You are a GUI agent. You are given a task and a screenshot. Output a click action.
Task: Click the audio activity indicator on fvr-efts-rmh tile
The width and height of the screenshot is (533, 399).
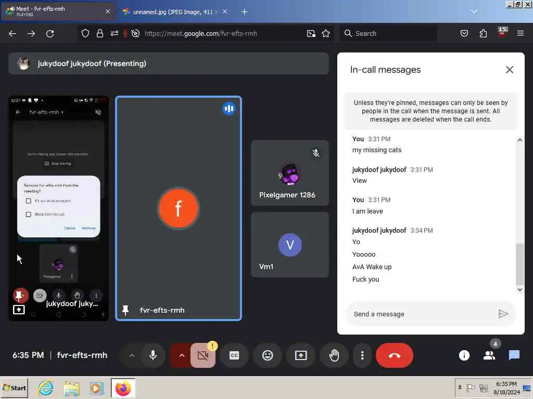(229, 109)
